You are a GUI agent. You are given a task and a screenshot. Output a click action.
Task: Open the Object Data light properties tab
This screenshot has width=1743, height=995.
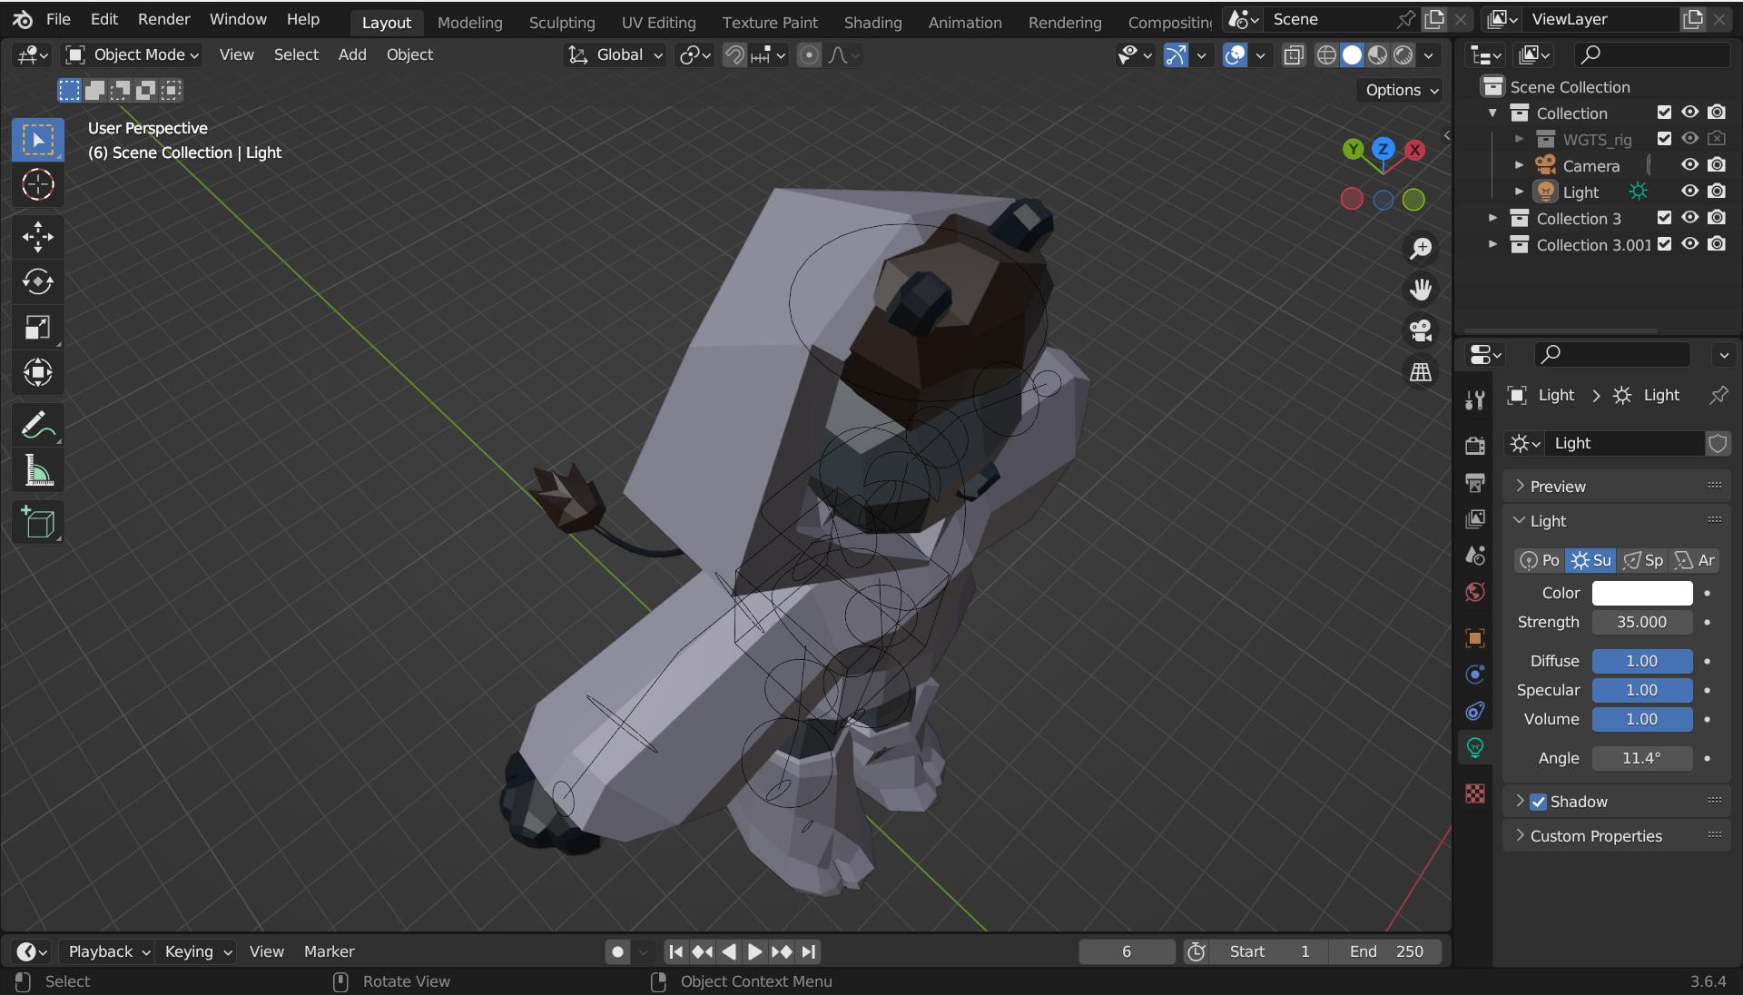1475,747
